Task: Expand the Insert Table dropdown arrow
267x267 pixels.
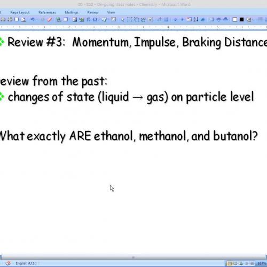Action: coord(69,19)
